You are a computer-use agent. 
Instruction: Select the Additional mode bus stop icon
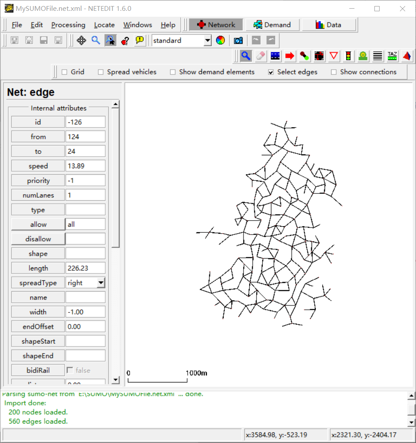point(363,56)
